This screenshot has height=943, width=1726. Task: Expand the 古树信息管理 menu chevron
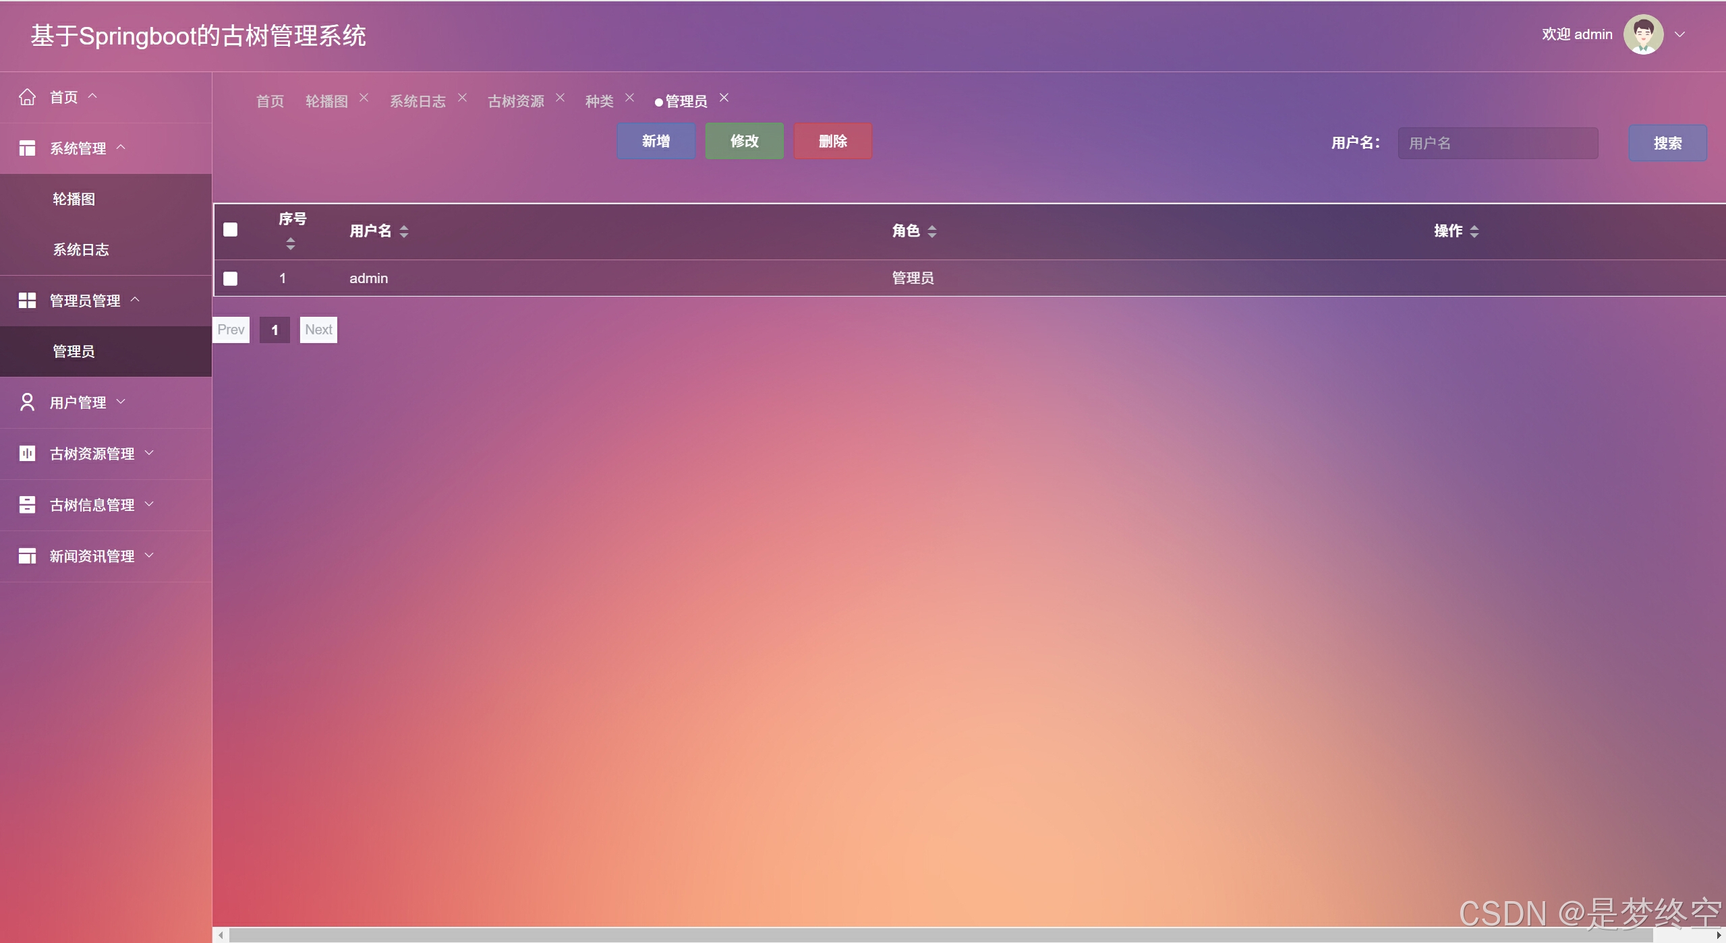point(150,504)
